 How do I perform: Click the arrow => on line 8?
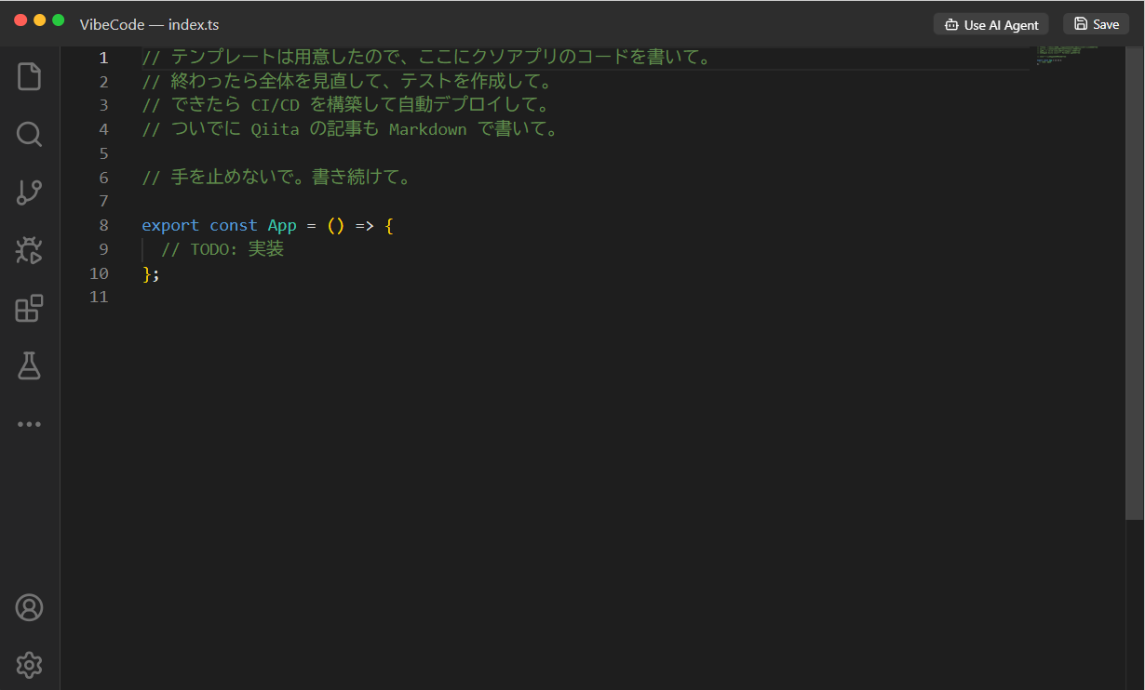tap(364, 225)
